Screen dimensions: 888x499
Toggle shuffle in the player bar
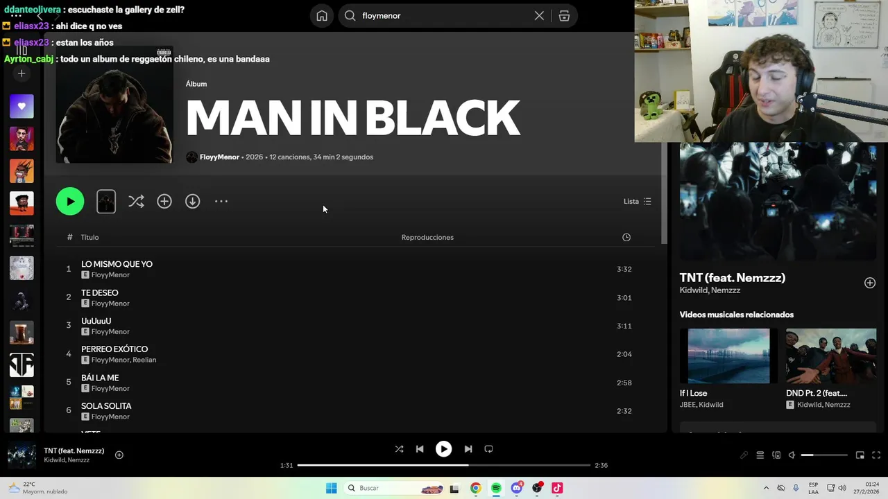tap(399, 449)
